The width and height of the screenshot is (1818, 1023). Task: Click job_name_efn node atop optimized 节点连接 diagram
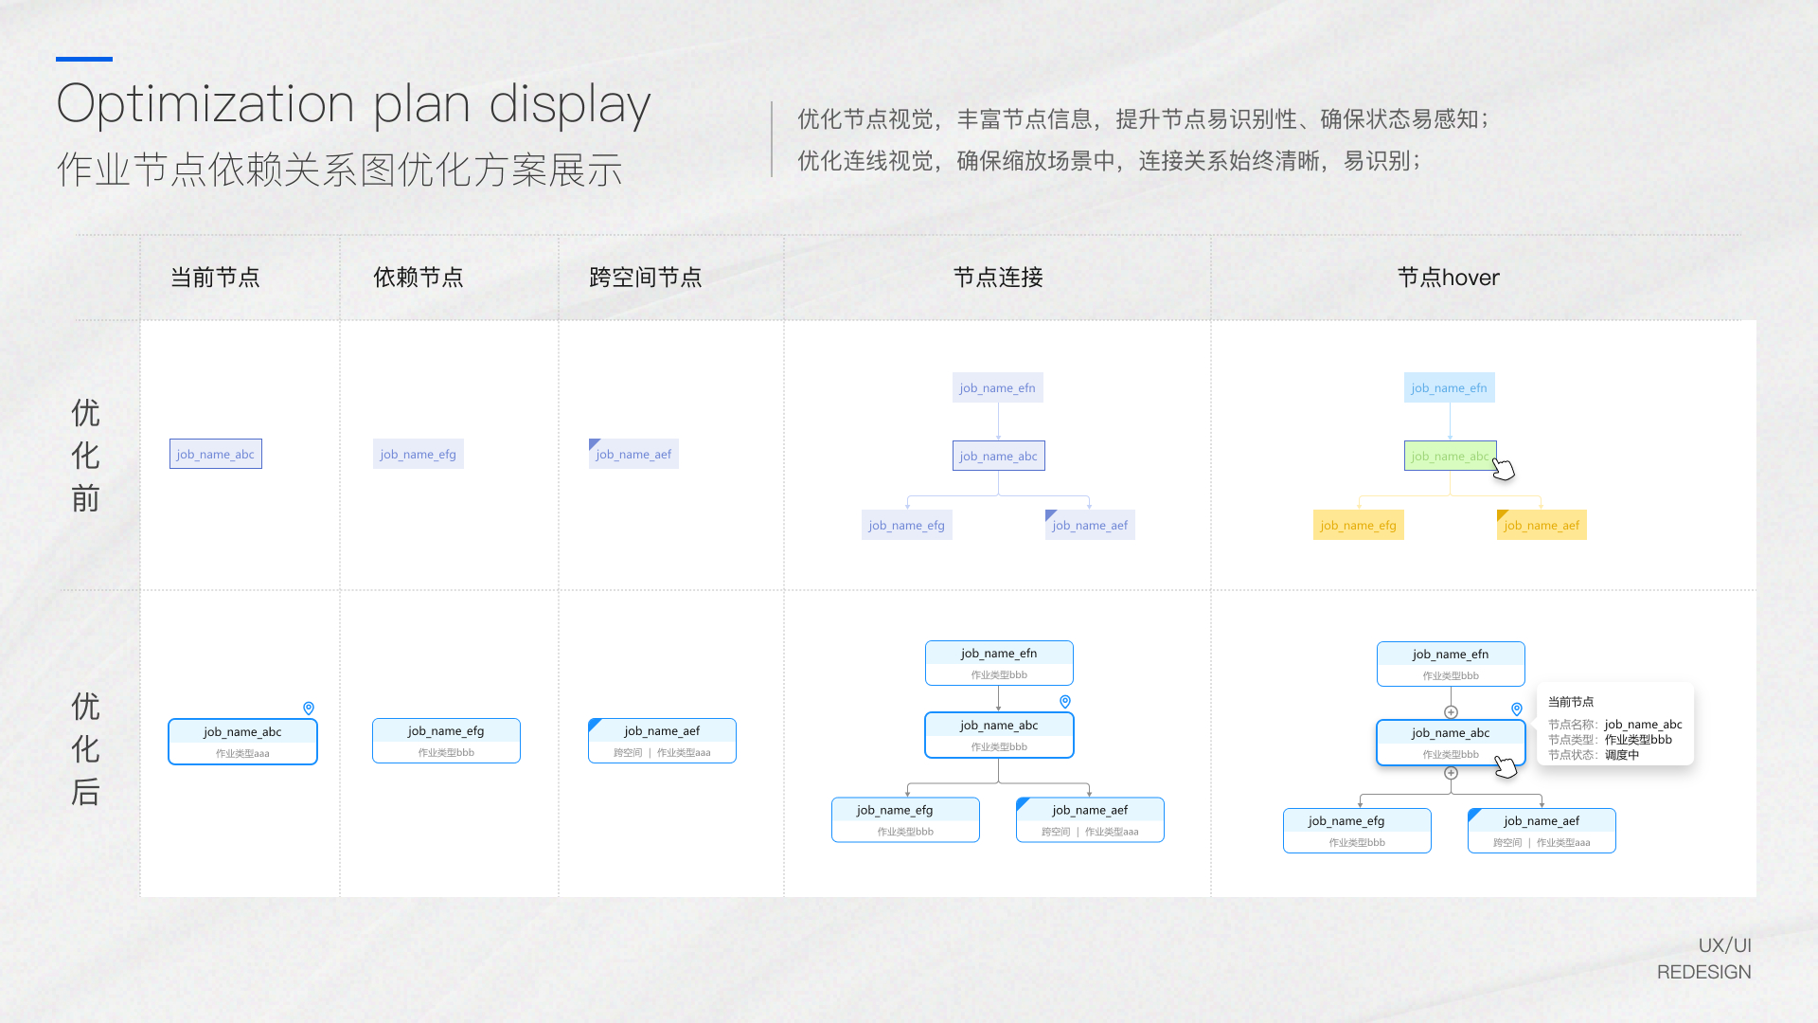click(999, 663)
